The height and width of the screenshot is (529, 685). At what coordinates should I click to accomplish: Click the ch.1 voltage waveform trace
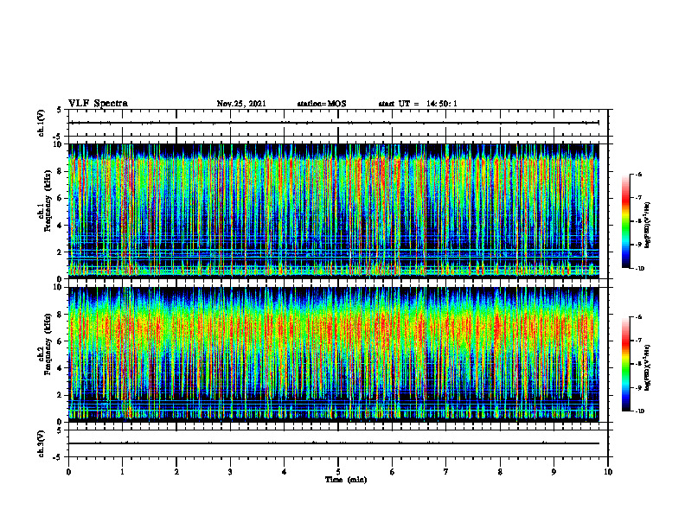point(335,123)
